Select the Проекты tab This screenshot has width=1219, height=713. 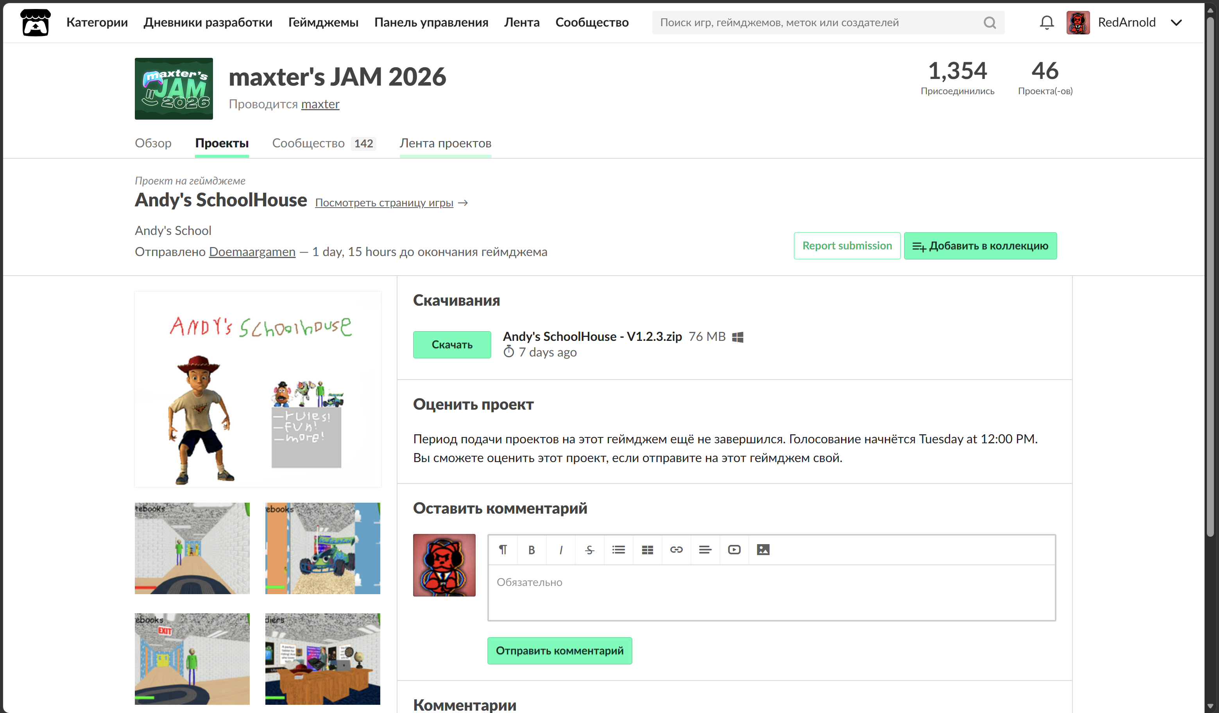click(x=222, y=143)
